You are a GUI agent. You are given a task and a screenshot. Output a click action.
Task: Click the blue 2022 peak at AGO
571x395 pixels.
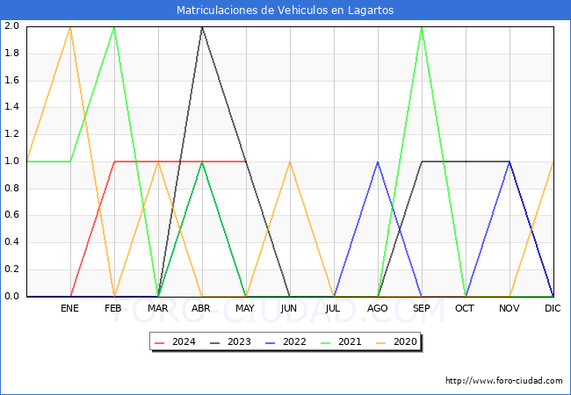point(378,162)
